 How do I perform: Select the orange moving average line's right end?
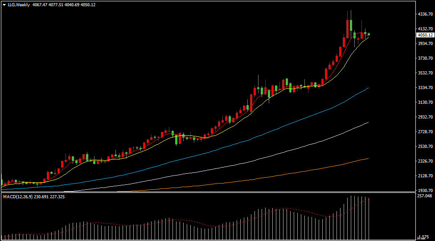point(368,158)
